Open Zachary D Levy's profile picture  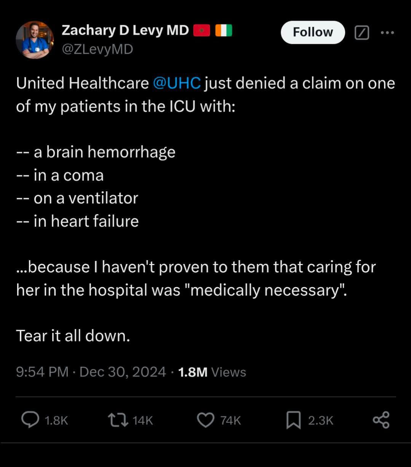(x=35, y=40)
